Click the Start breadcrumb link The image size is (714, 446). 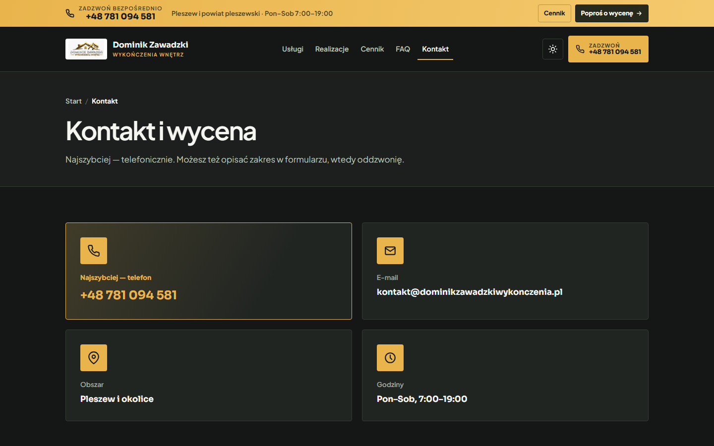point(73,101)
